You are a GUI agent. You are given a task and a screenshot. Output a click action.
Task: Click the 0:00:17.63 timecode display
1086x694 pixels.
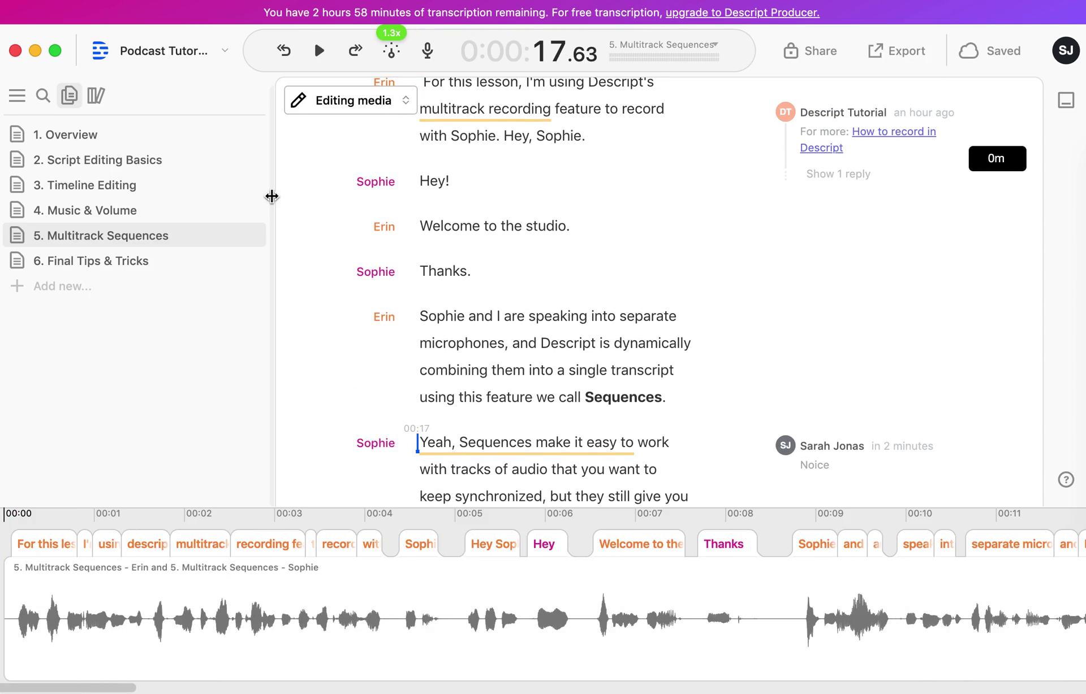(529, 51)
